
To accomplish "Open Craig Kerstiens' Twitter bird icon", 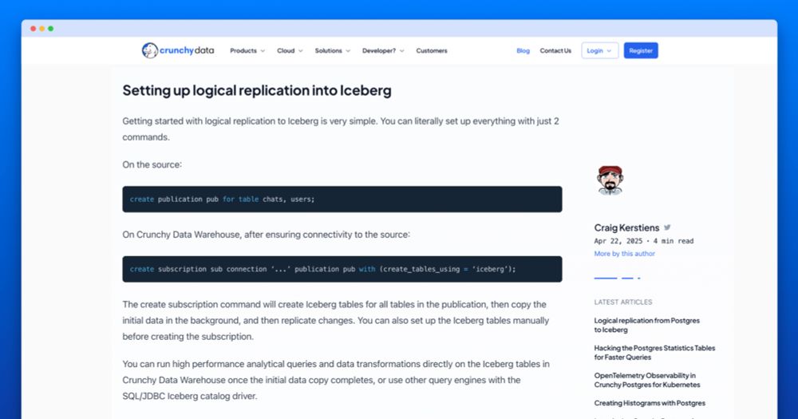I will (667, 227).
